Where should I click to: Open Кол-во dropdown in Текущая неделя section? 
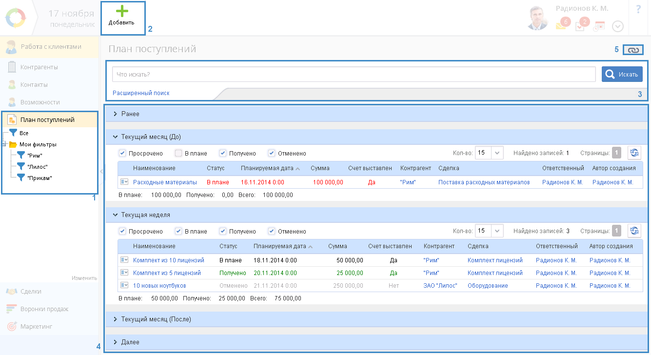click(x=496, y=231)
